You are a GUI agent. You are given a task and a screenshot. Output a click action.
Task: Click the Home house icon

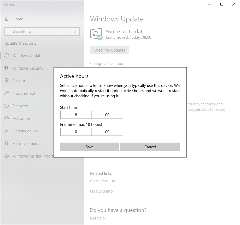pos(7,19)
